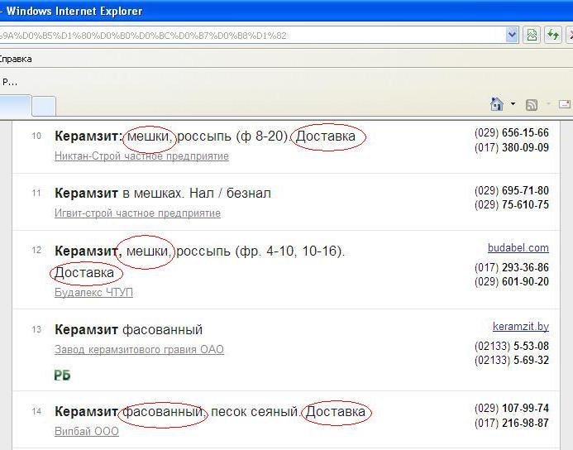Click the small empty new tab button
573x450 pixels.
[x=44, y=106]
